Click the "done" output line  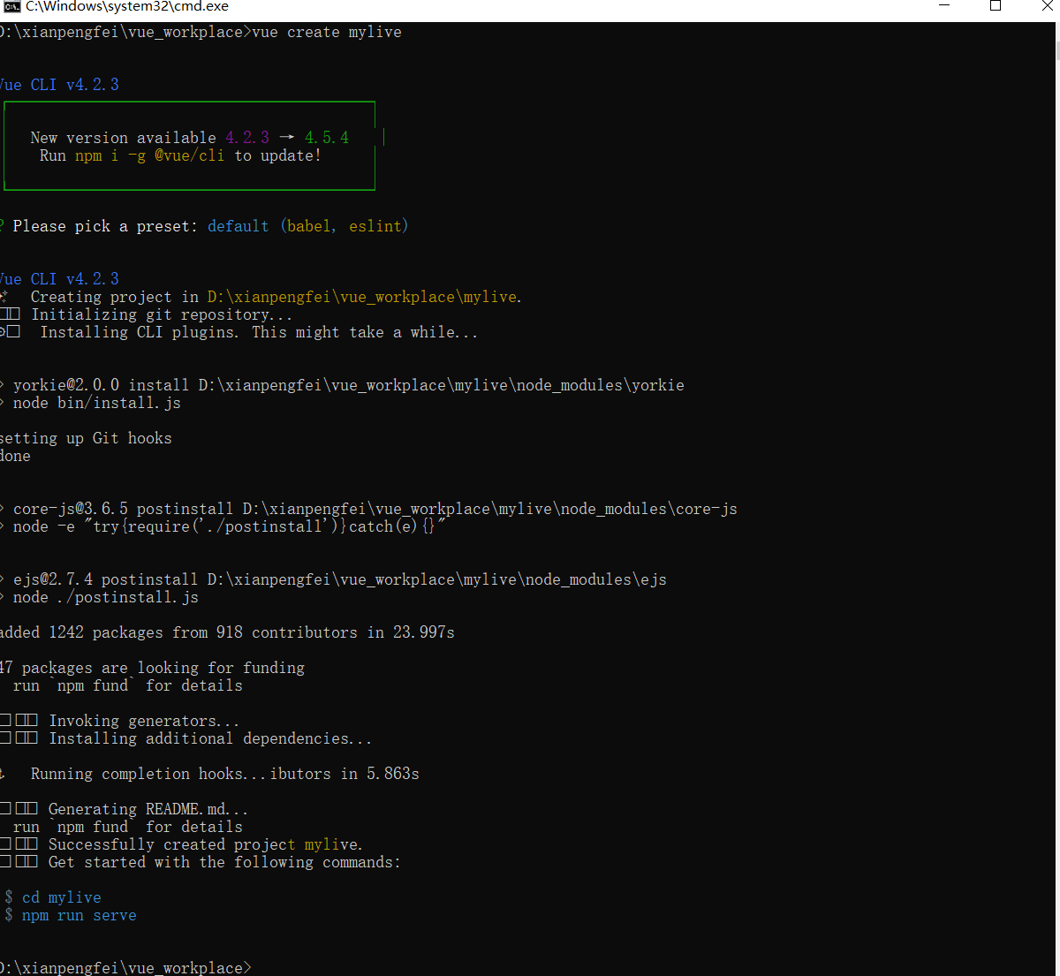[16, 456]
